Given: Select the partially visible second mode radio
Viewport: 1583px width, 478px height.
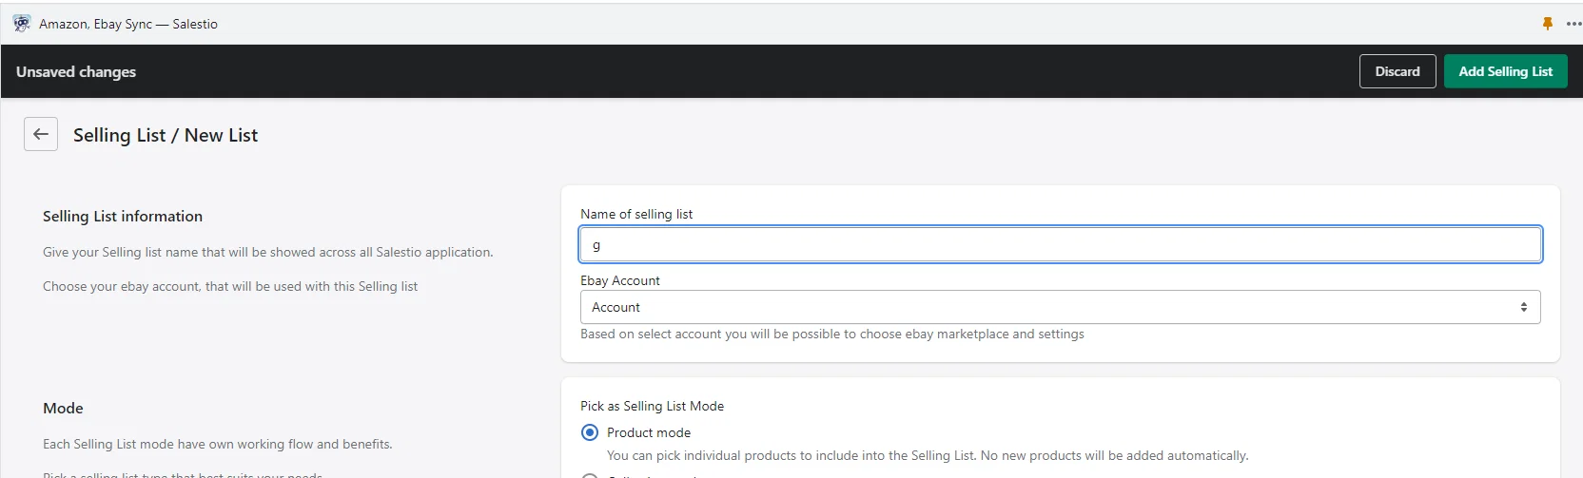Looking at the screenshot, I should click(590, 474).
